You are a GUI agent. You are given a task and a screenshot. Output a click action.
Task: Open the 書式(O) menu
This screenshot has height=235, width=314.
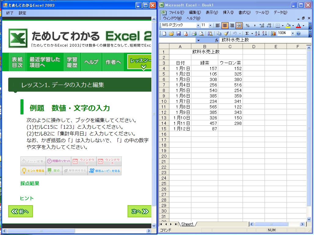(x=244, y=12)
